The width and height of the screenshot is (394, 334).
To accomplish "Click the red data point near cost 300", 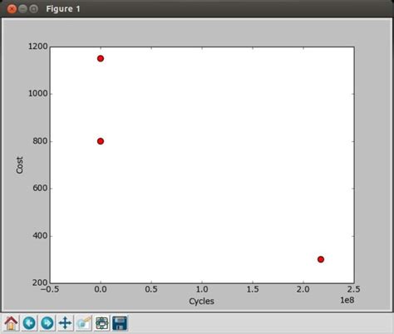I will [x=321, y=259].
